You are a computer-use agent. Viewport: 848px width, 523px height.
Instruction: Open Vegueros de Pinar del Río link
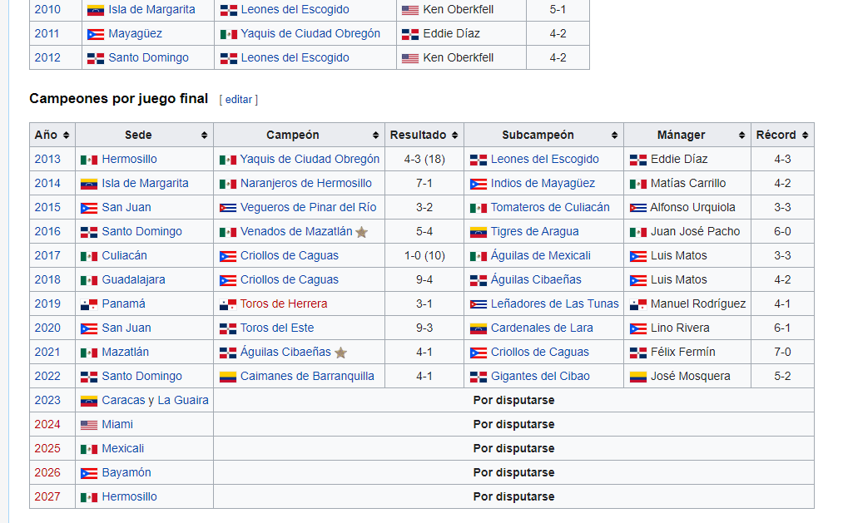[x=308, y=208]
